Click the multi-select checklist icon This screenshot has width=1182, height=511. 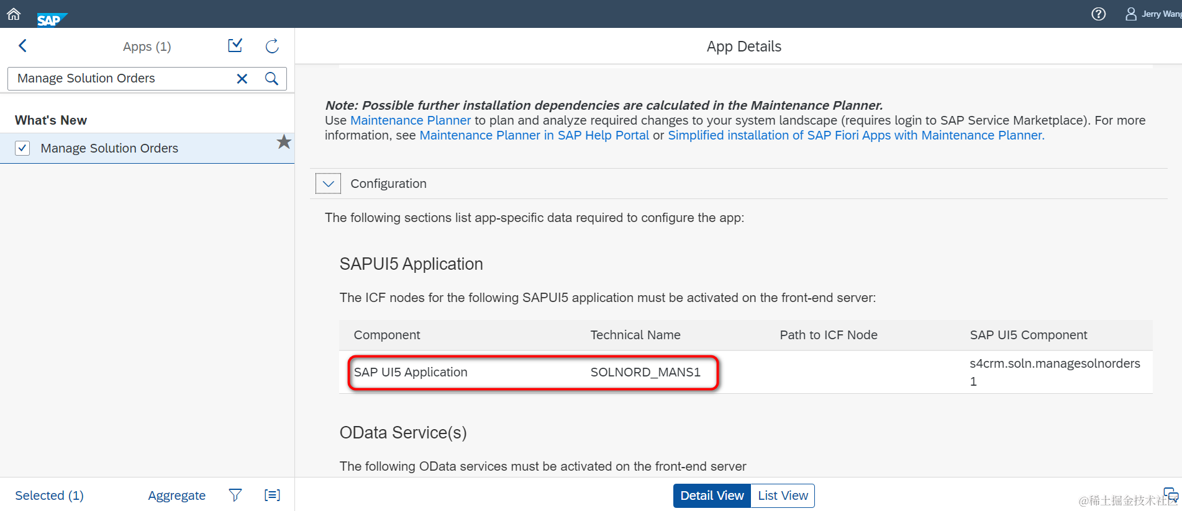pyautogui.click(x=235, y=46)
